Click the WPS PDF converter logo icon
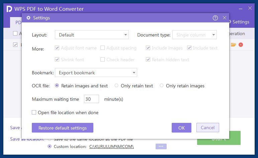The width and height of the screenshot is (258, 158). (x=9, y=9)
